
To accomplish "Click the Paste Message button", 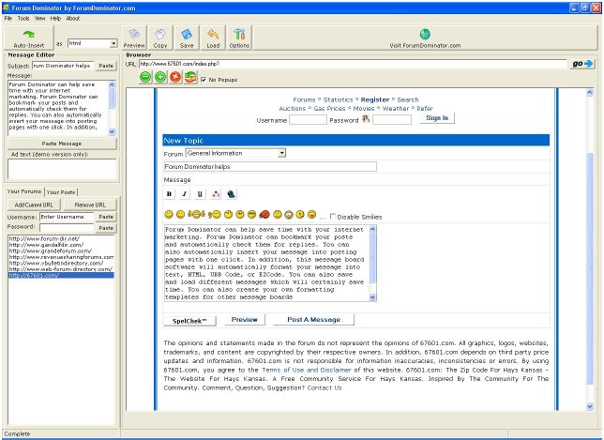I will (x=62, y=144).
